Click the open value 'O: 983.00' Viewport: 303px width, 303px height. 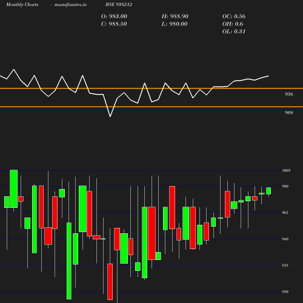[114, 16]
